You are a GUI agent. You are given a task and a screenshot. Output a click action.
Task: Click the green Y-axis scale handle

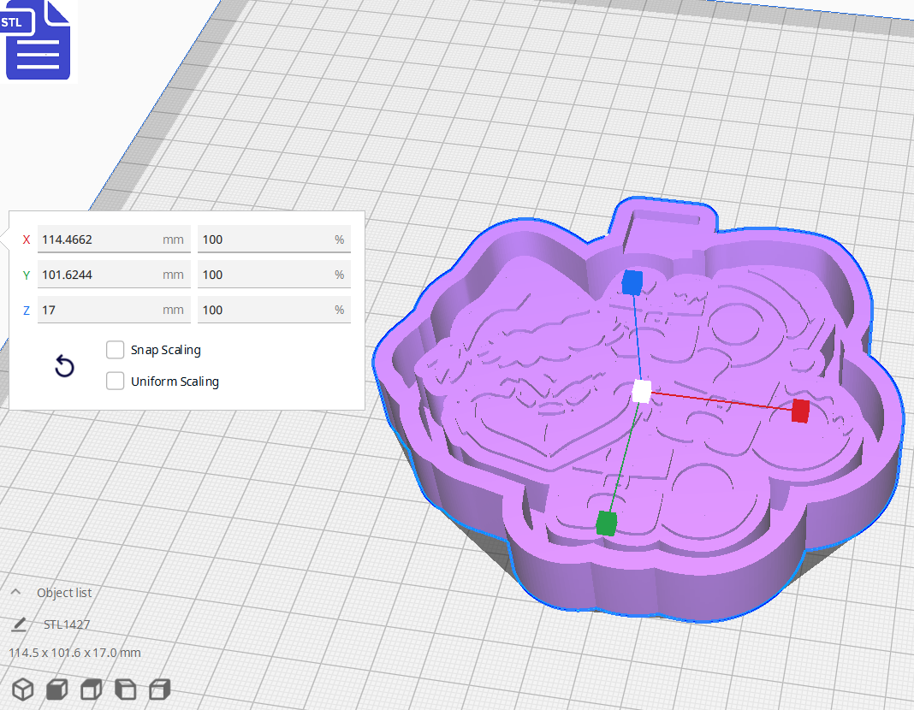click(606, 524)
